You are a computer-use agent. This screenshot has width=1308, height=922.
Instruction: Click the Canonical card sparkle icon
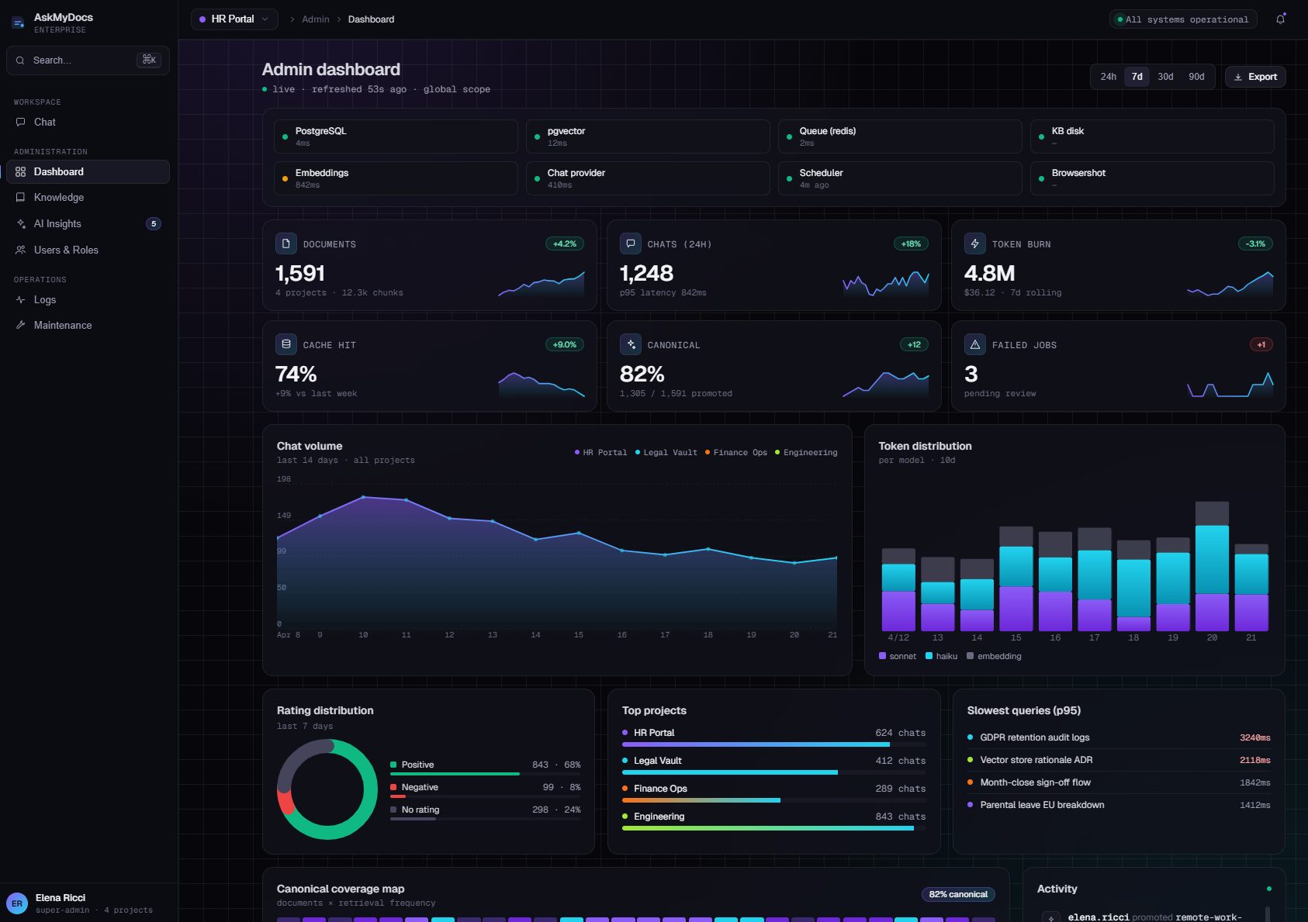point(631,344)
